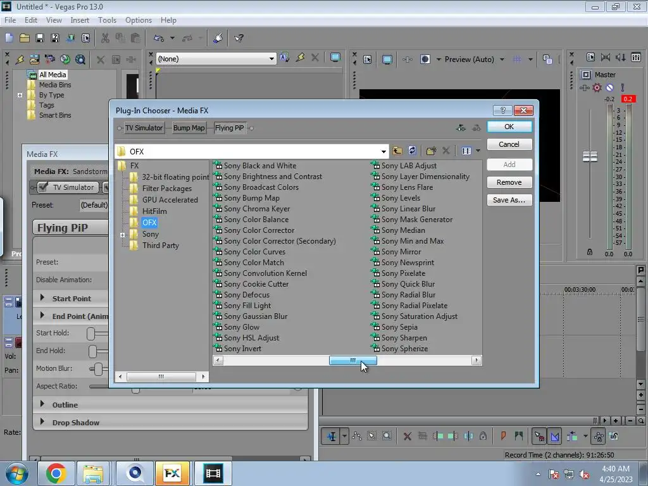Click the Render As icon in main toolbar
The image size is (648, 486).
point(70,38)
